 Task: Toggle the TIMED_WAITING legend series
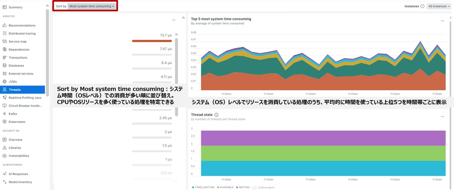pyautogui.click(x=203, y=187)
